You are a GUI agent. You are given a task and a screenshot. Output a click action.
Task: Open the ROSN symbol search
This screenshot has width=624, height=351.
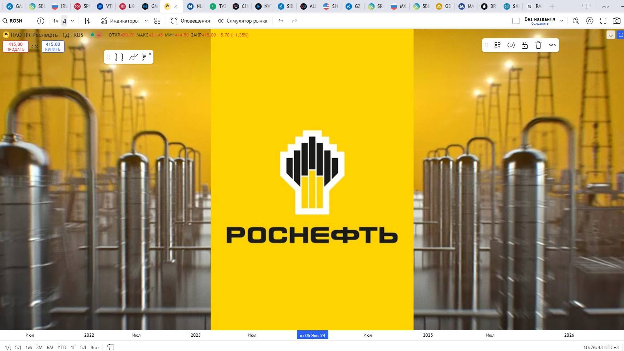[x=13, y=21]
